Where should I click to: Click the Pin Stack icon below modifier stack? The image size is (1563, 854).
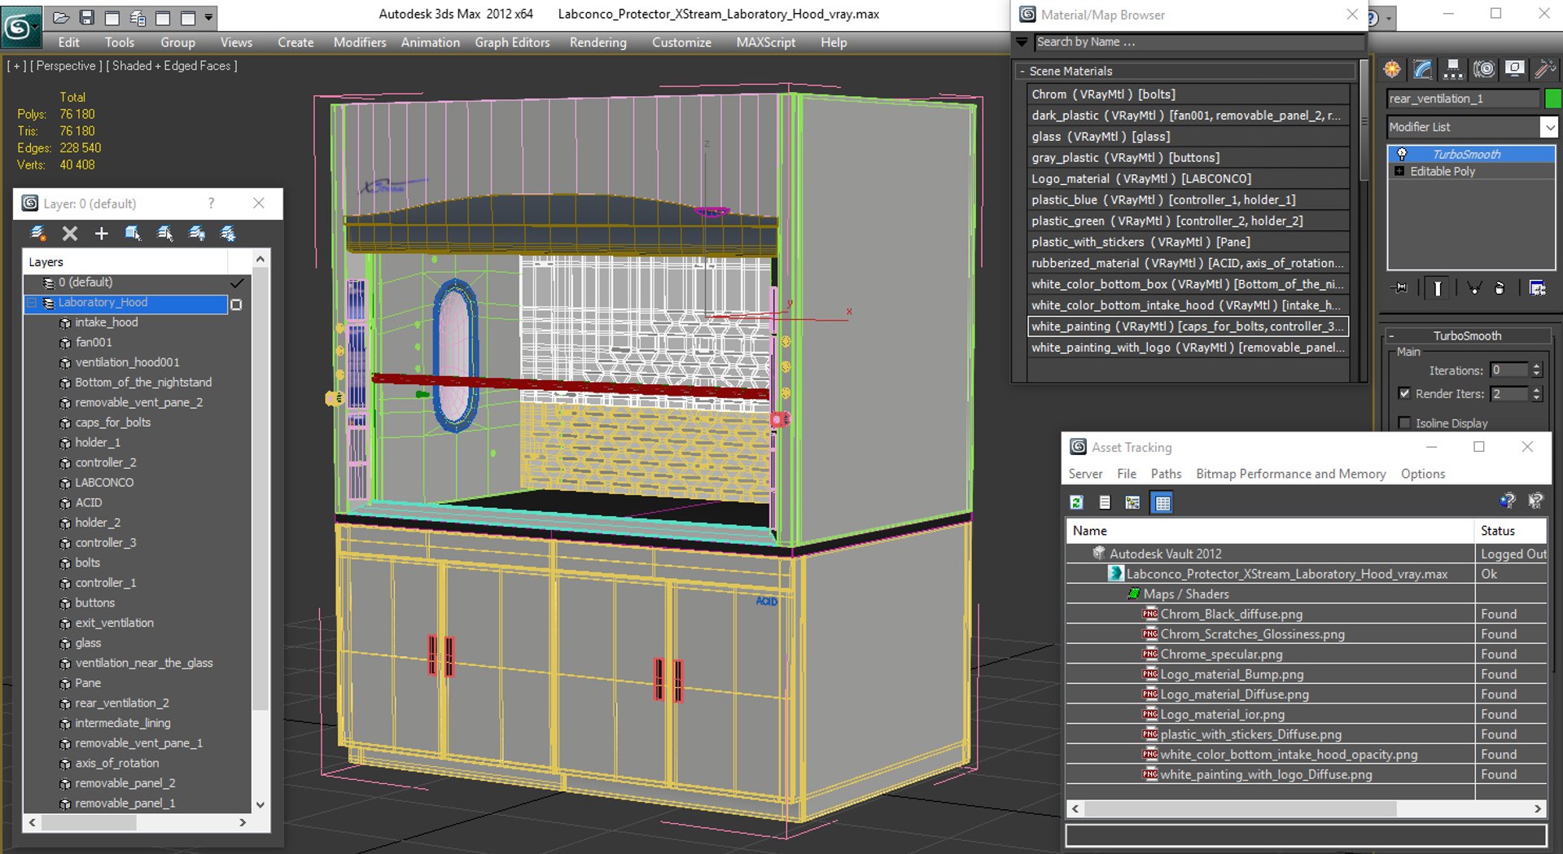click(1401, 288)
